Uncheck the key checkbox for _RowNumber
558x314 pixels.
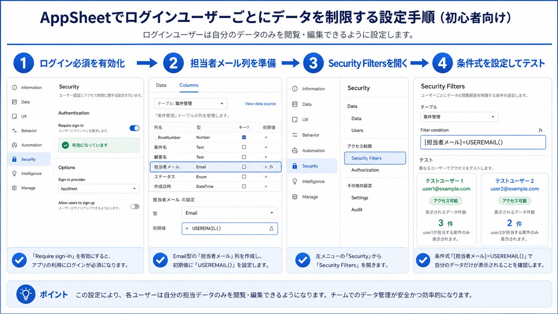[x=244, y=137]
